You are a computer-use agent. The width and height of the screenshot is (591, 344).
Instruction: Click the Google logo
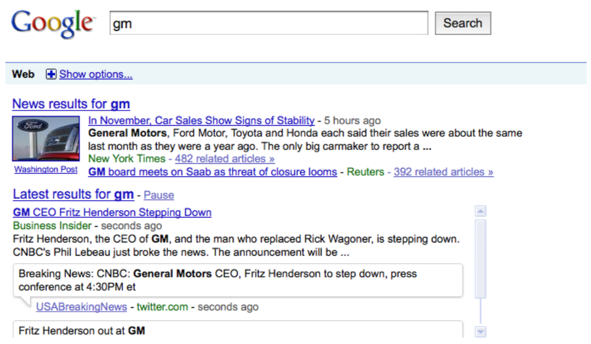pyautogui.click(x=52, y=24)
